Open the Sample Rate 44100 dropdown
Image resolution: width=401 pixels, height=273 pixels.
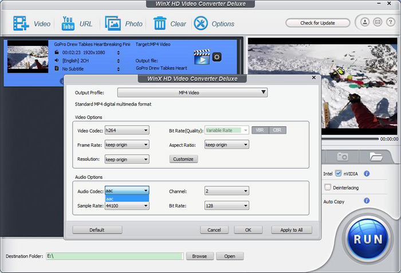(127, 206)
